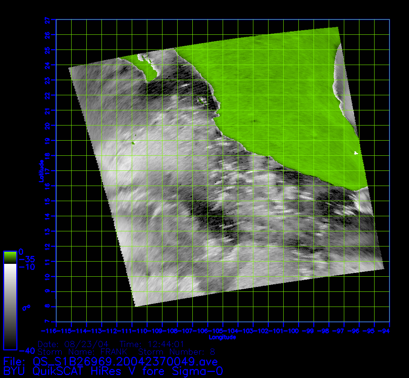Click the small green island near -111 longitude

click(x=133, y=143)
